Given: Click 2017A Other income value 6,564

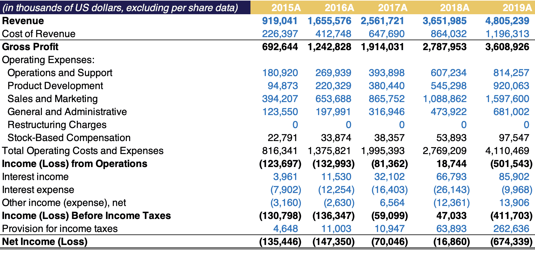Looking at the screenshot, I should coord(392,203).
